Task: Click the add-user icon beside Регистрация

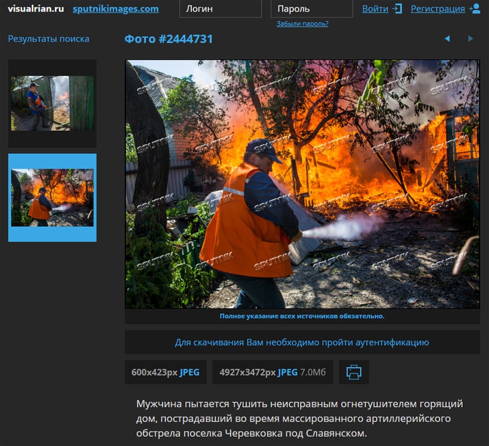Action: tap(475, 9)
